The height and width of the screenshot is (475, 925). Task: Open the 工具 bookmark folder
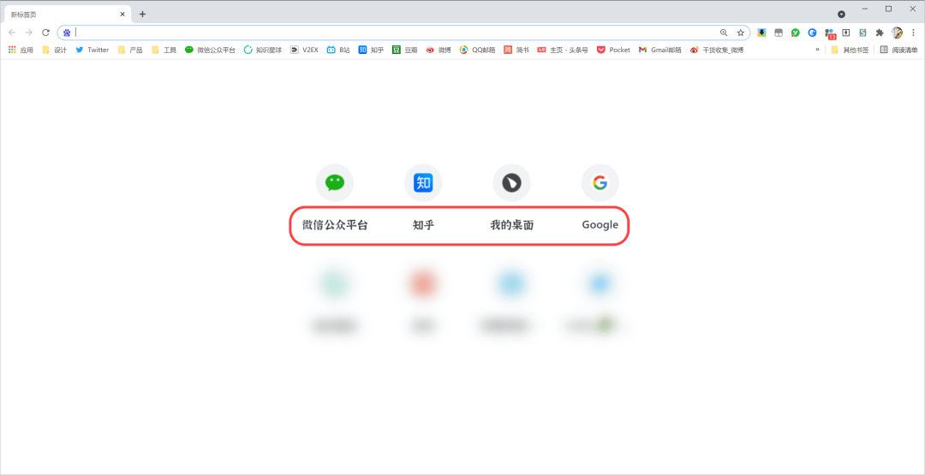click(164, 50)
